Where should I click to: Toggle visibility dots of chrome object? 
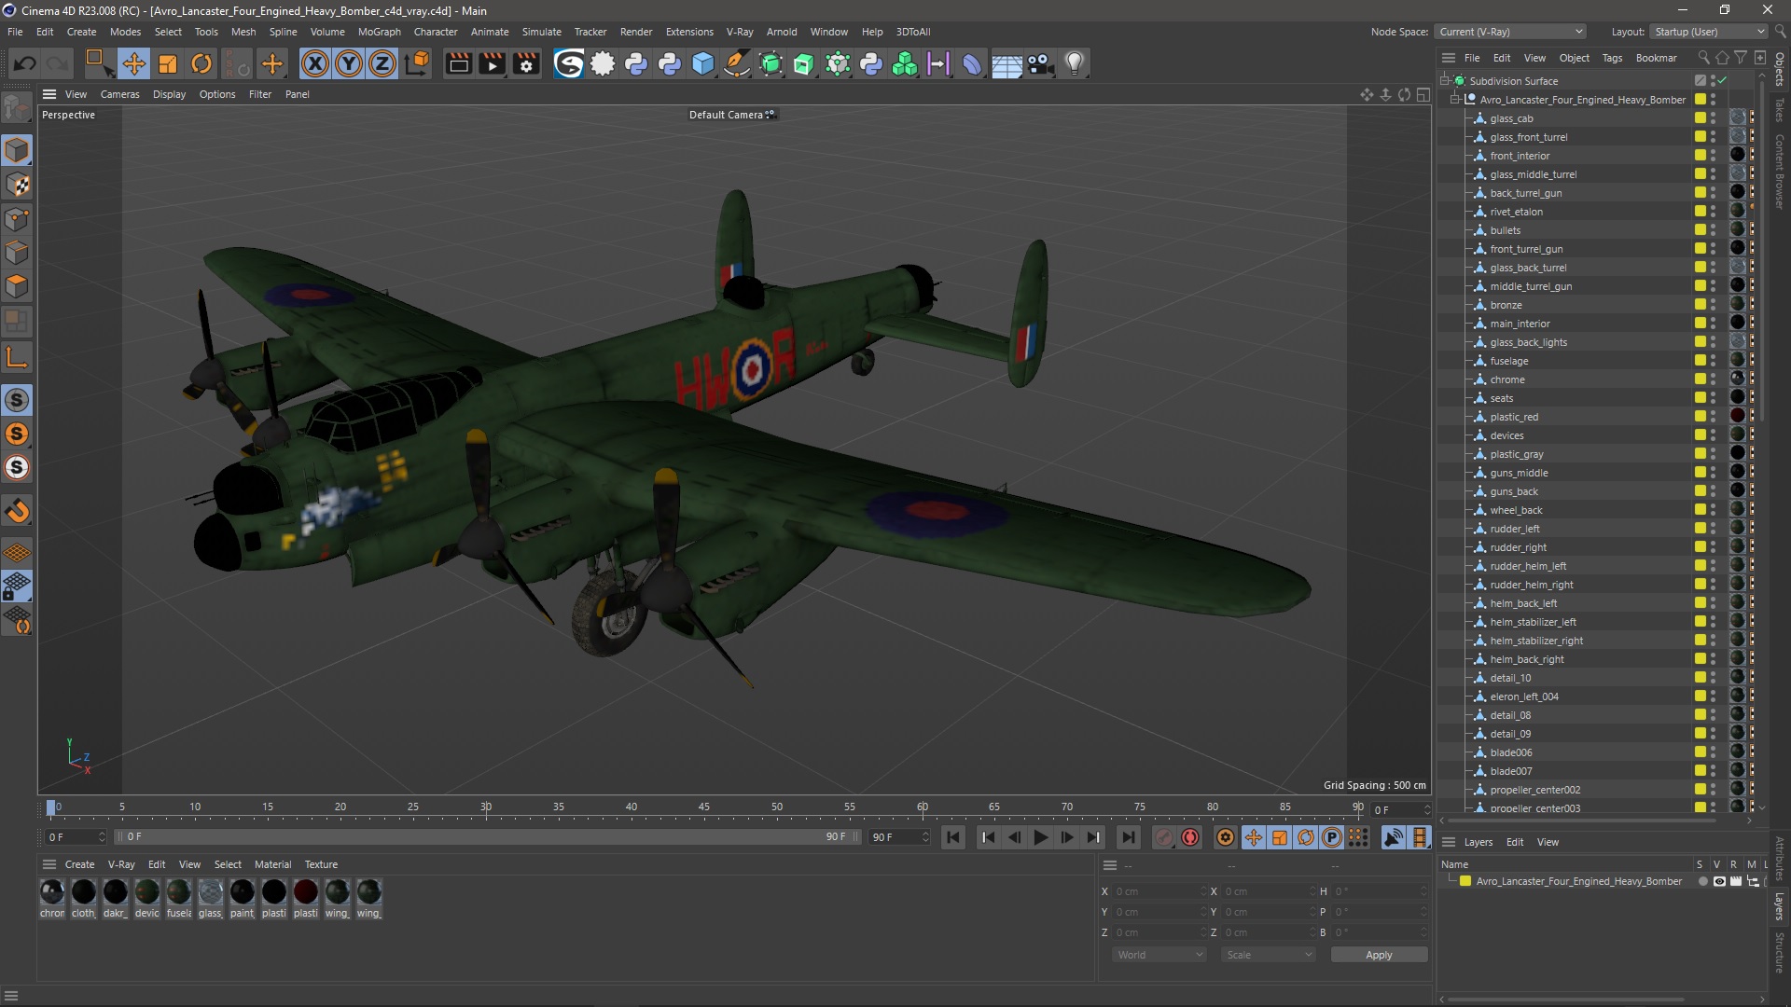[x=1714, y=379]
